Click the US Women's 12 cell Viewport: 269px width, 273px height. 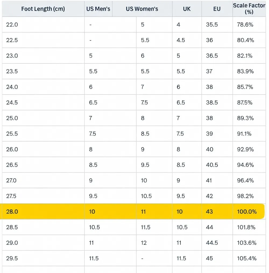click(x=154, y=243)
